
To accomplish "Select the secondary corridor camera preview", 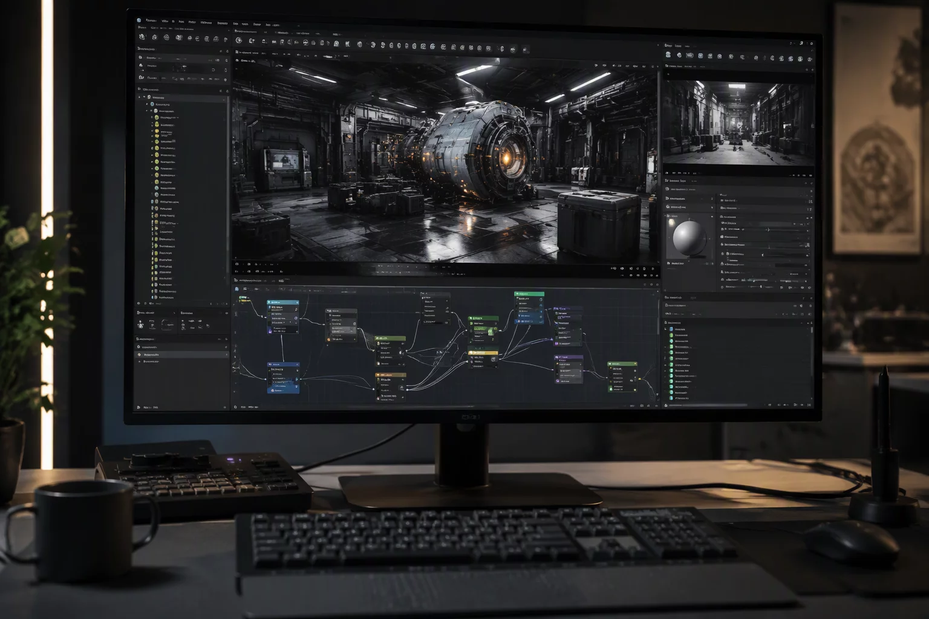I will pyautogui.click(x=738, y=123).
